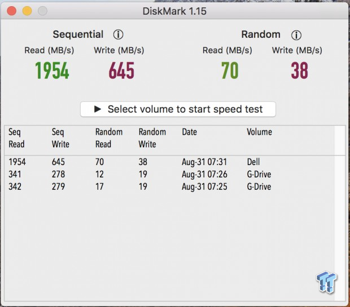Click the Volume column header
Screen dimensions: 350x307
(x=259, y=132)
